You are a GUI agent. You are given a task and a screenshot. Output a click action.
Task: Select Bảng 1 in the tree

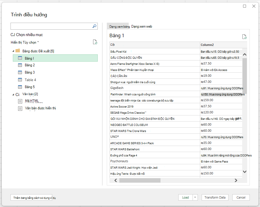[55, 58]
